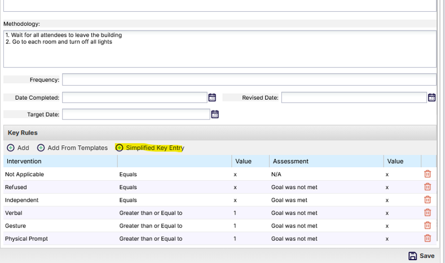Delete the Verbal key rule
This screenshot has width=445, height=263.
click(428, 212)
